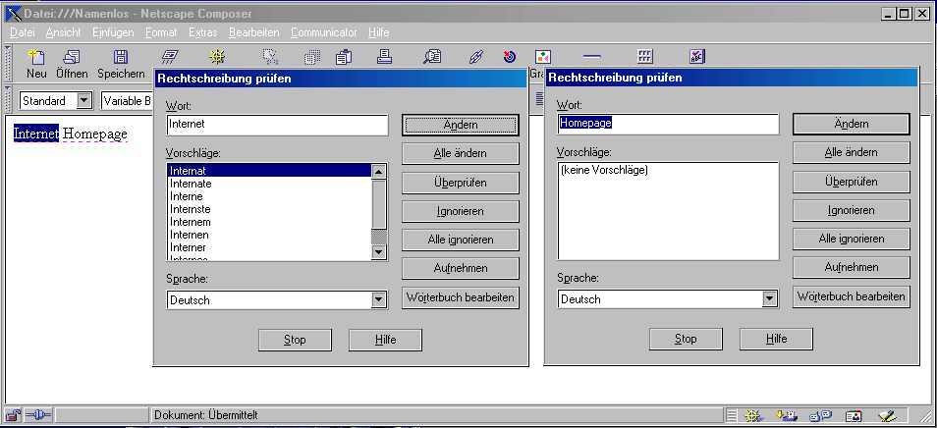Click Aufnehmen in the Homepage spelling dialog
This screenshot has height=428, width=937.
click(x=851, y=267)
